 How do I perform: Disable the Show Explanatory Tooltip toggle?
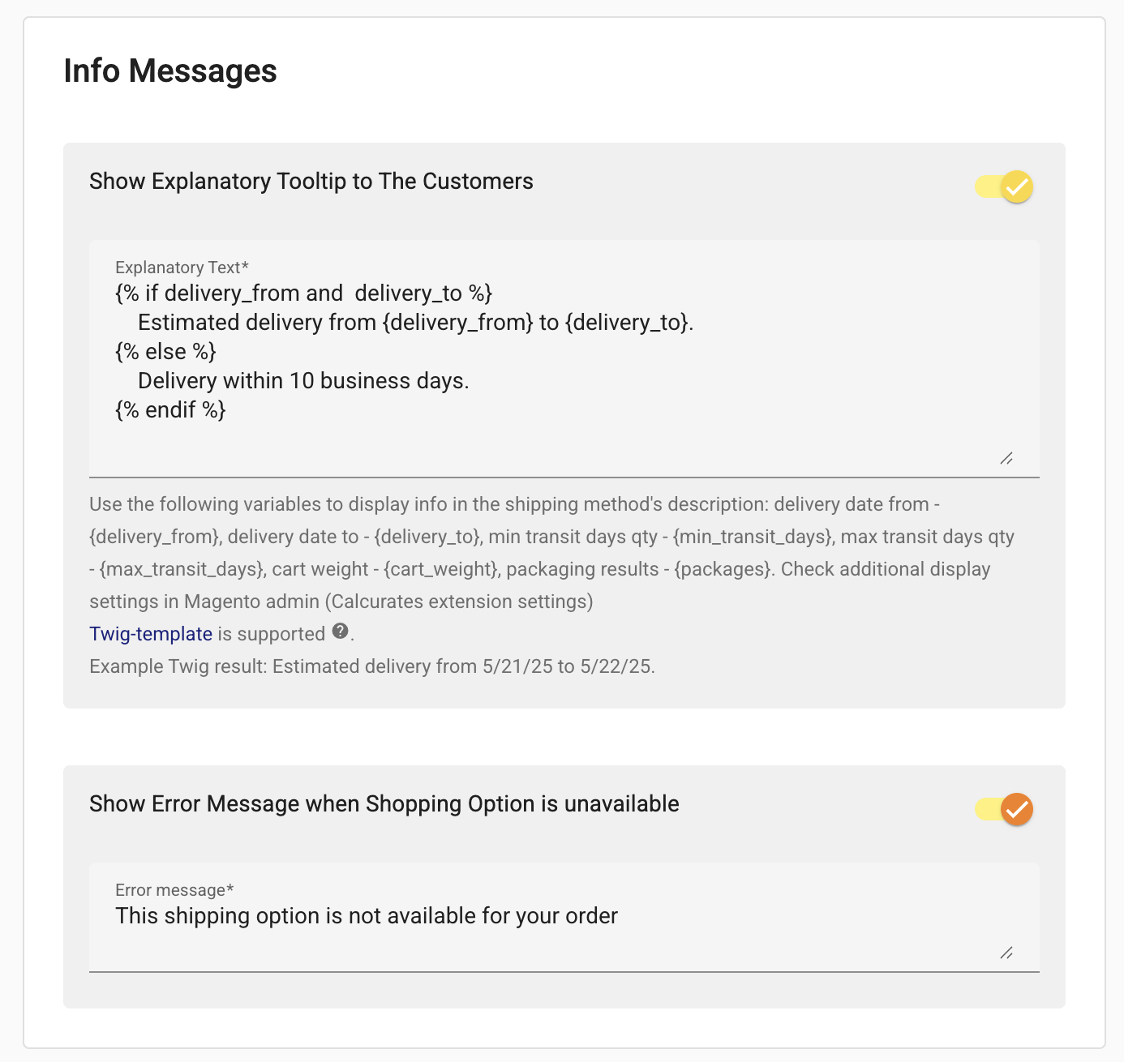(x=1004, y=186)
